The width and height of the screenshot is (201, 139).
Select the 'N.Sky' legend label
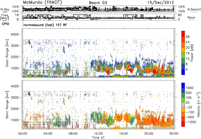[x=5, y=9]
